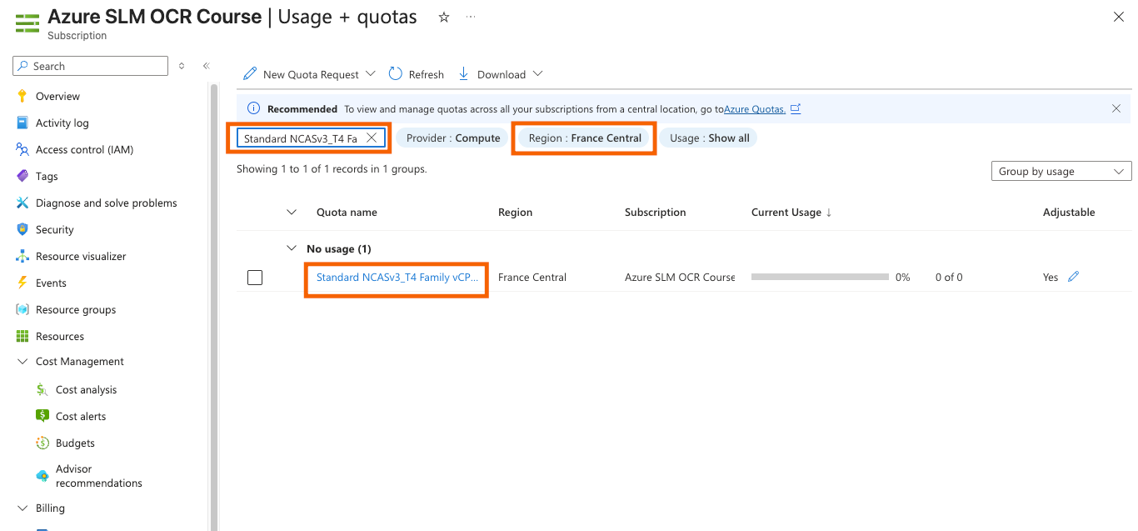Sort by the Adjustable column header
This screenshot has width=1138, height=531.
[x=1069, y=212]
